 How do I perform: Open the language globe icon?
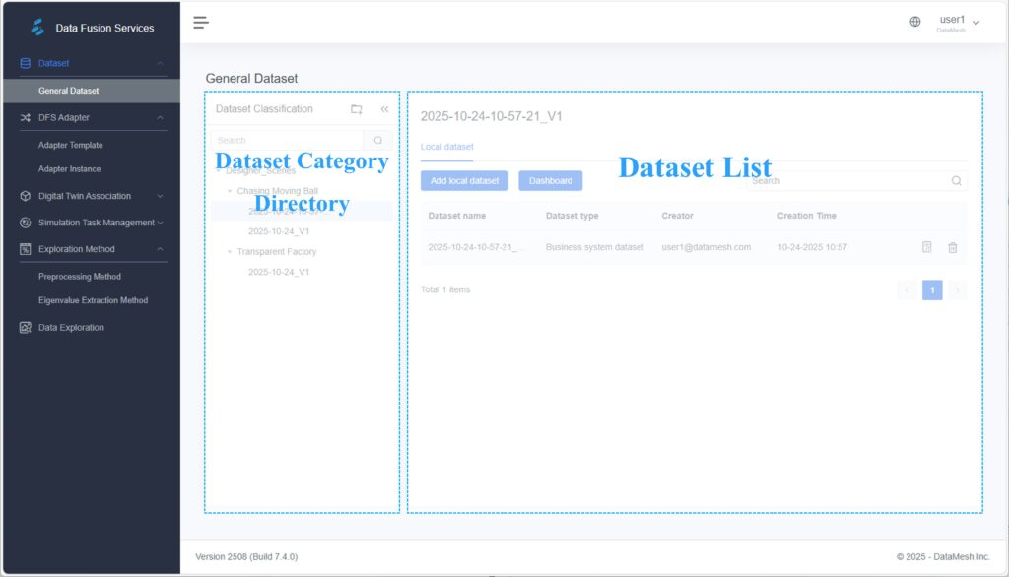(x=915, y=22)
